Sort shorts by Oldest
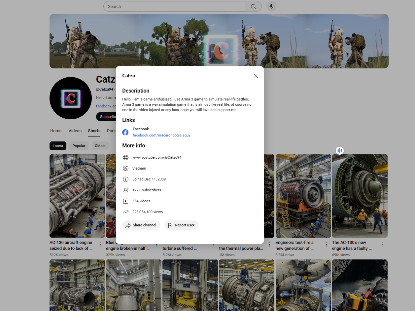Viewport: 415px width, 311px height. tap(100, 146)
